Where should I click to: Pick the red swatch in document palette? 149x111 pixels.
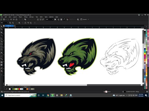pos(19,89)
